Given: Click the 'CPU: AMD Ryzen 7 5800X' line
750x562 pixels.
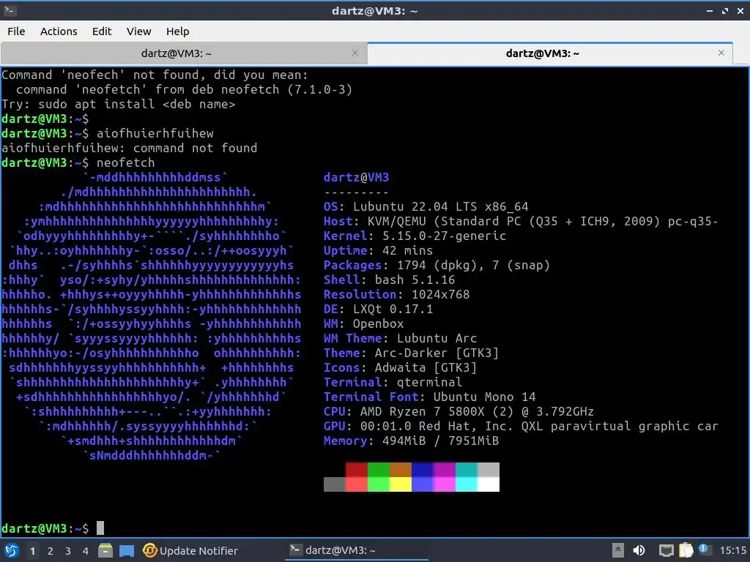Looking at the screenshot, I should (458, 411).
